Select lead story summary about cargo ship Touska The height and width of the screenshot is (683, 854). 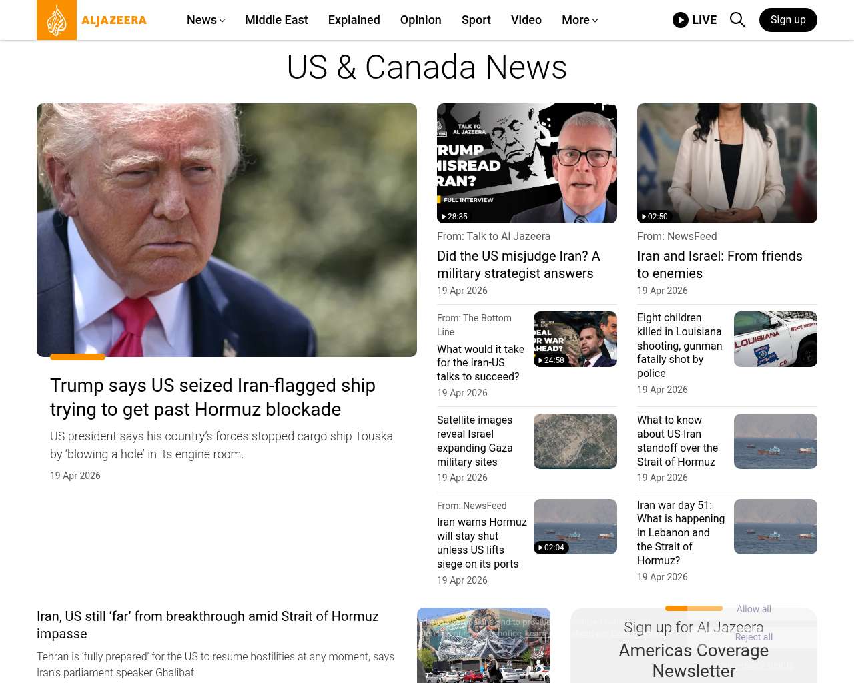click(x=222, y=445)
